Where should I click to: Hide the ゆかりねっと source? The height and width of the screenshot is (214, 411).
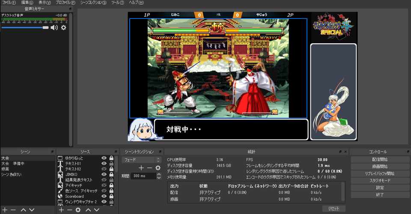104,158
